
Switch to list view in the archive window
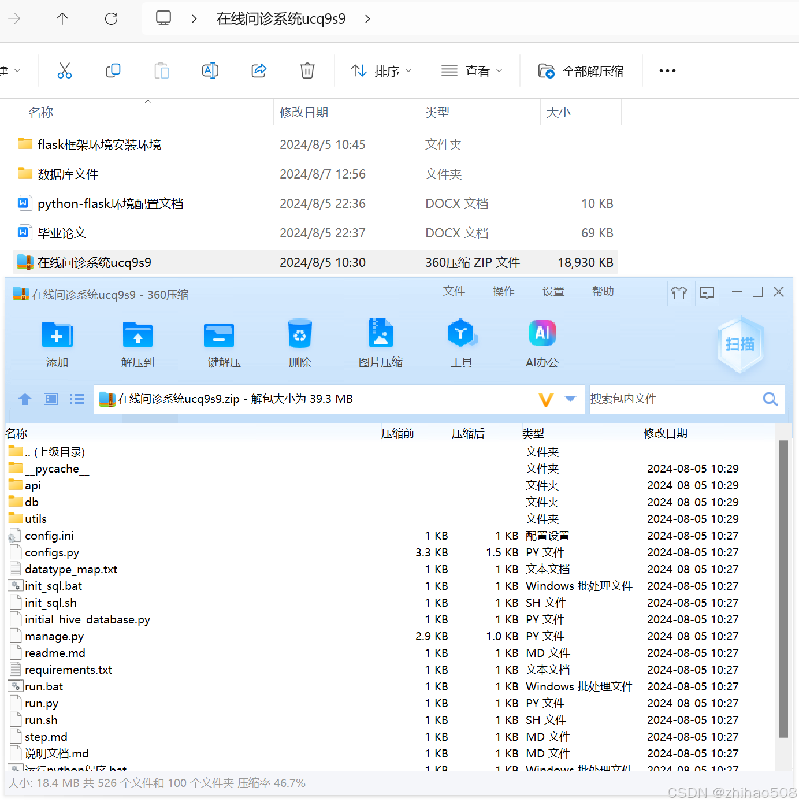click(x=77, y=399)
